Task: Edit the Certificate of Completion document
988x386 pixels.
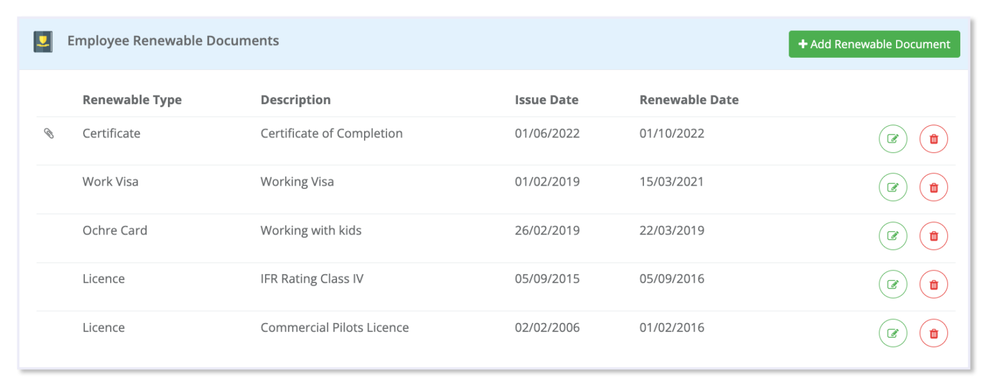Action: pyautogui.click(x=893, y=139)
